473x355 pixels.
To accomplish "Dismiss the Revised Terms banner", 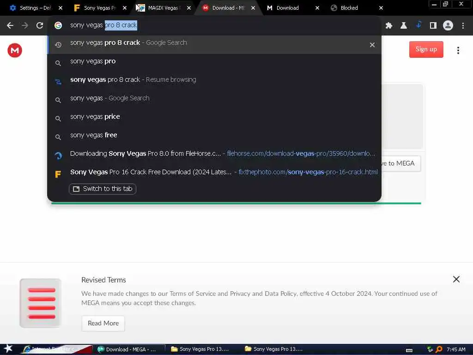I will click(456, 279).
